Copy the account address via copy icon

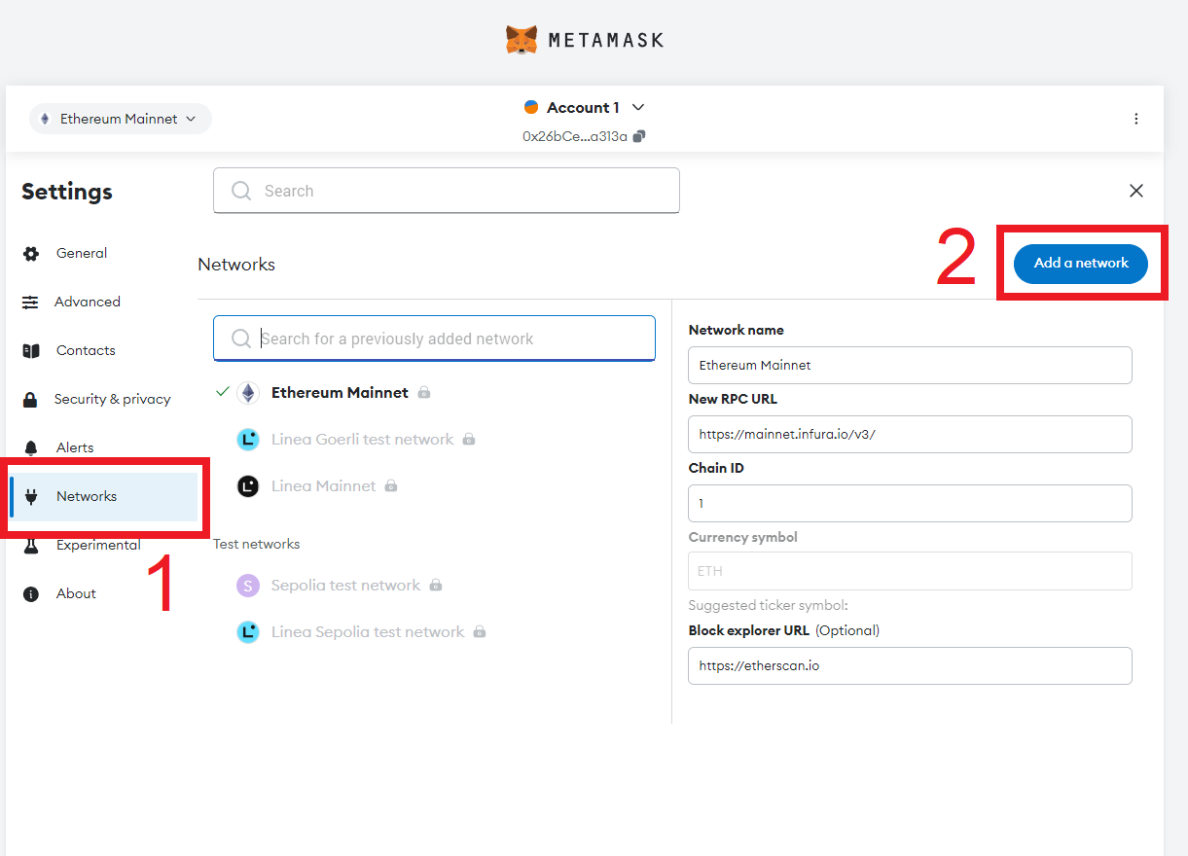click(x=639, y=137)
